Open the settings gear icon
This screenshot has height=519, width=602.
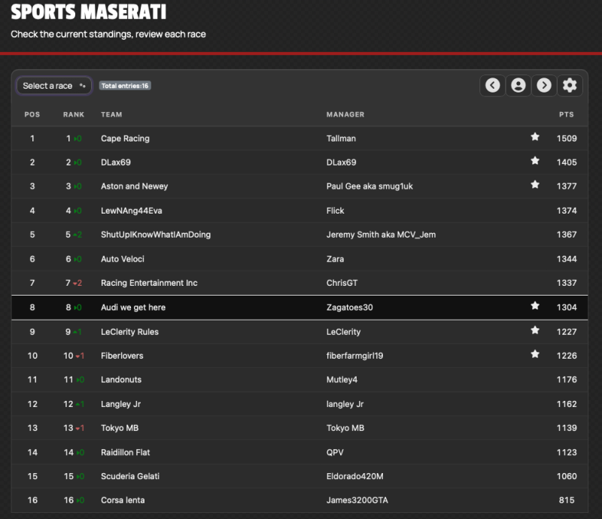point(570,85)
